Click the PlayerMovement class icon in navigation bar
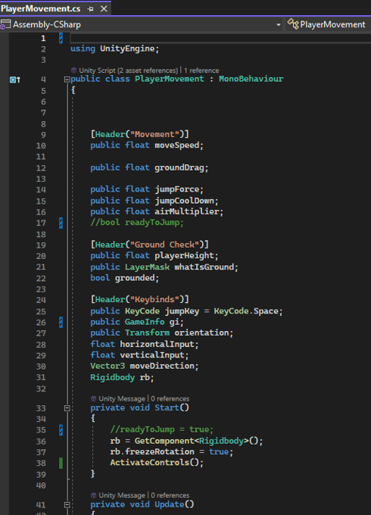371x515 pixels. point(293,24)
